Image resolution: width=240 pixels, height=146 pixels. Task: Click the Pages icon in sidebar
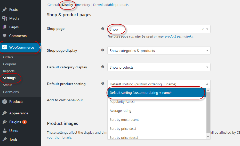tap(5, 27)
